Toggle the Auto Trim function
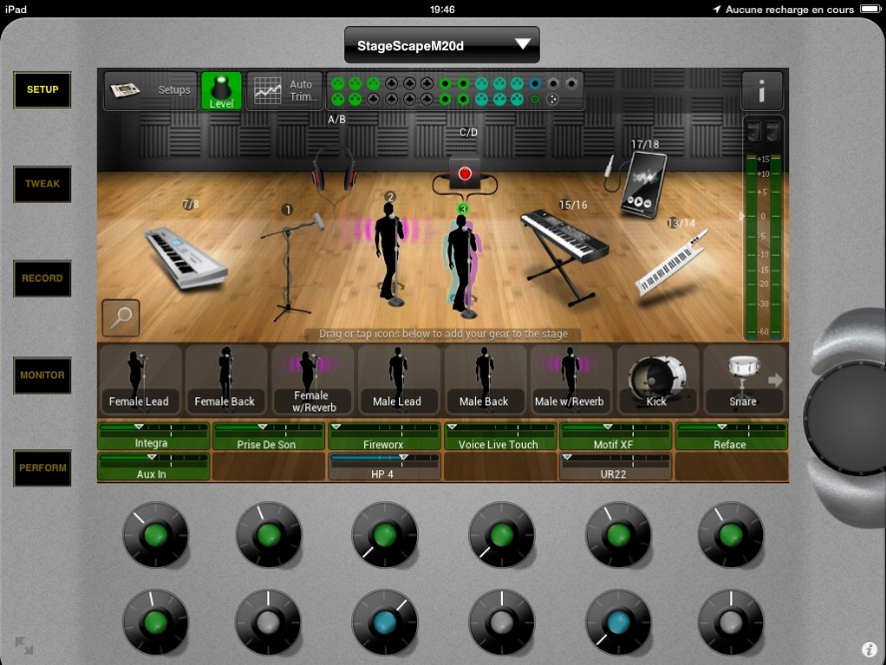886x665 pixels. (x=284, y=91)
